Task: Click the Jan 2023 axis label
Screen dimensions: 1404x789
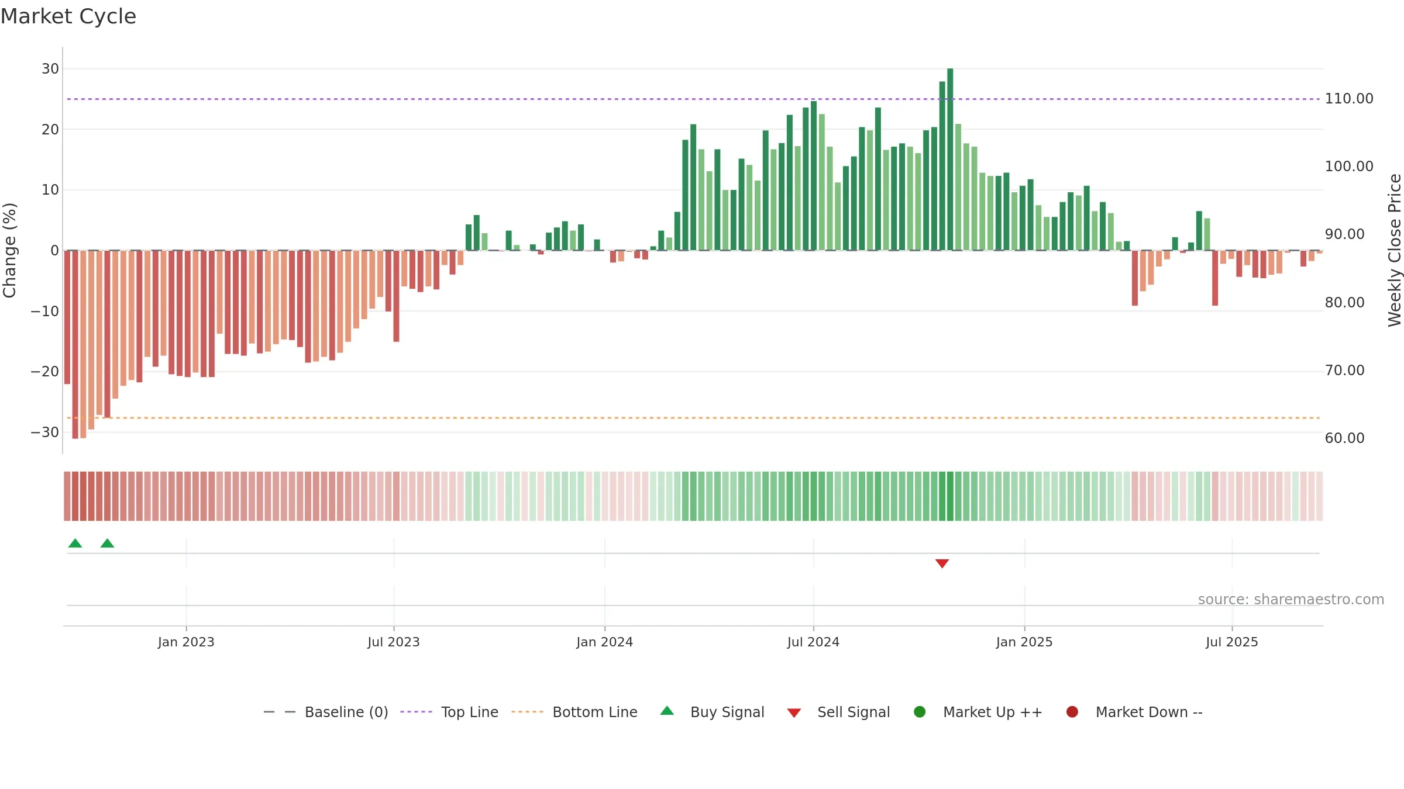Action: [x=186, y=642]
